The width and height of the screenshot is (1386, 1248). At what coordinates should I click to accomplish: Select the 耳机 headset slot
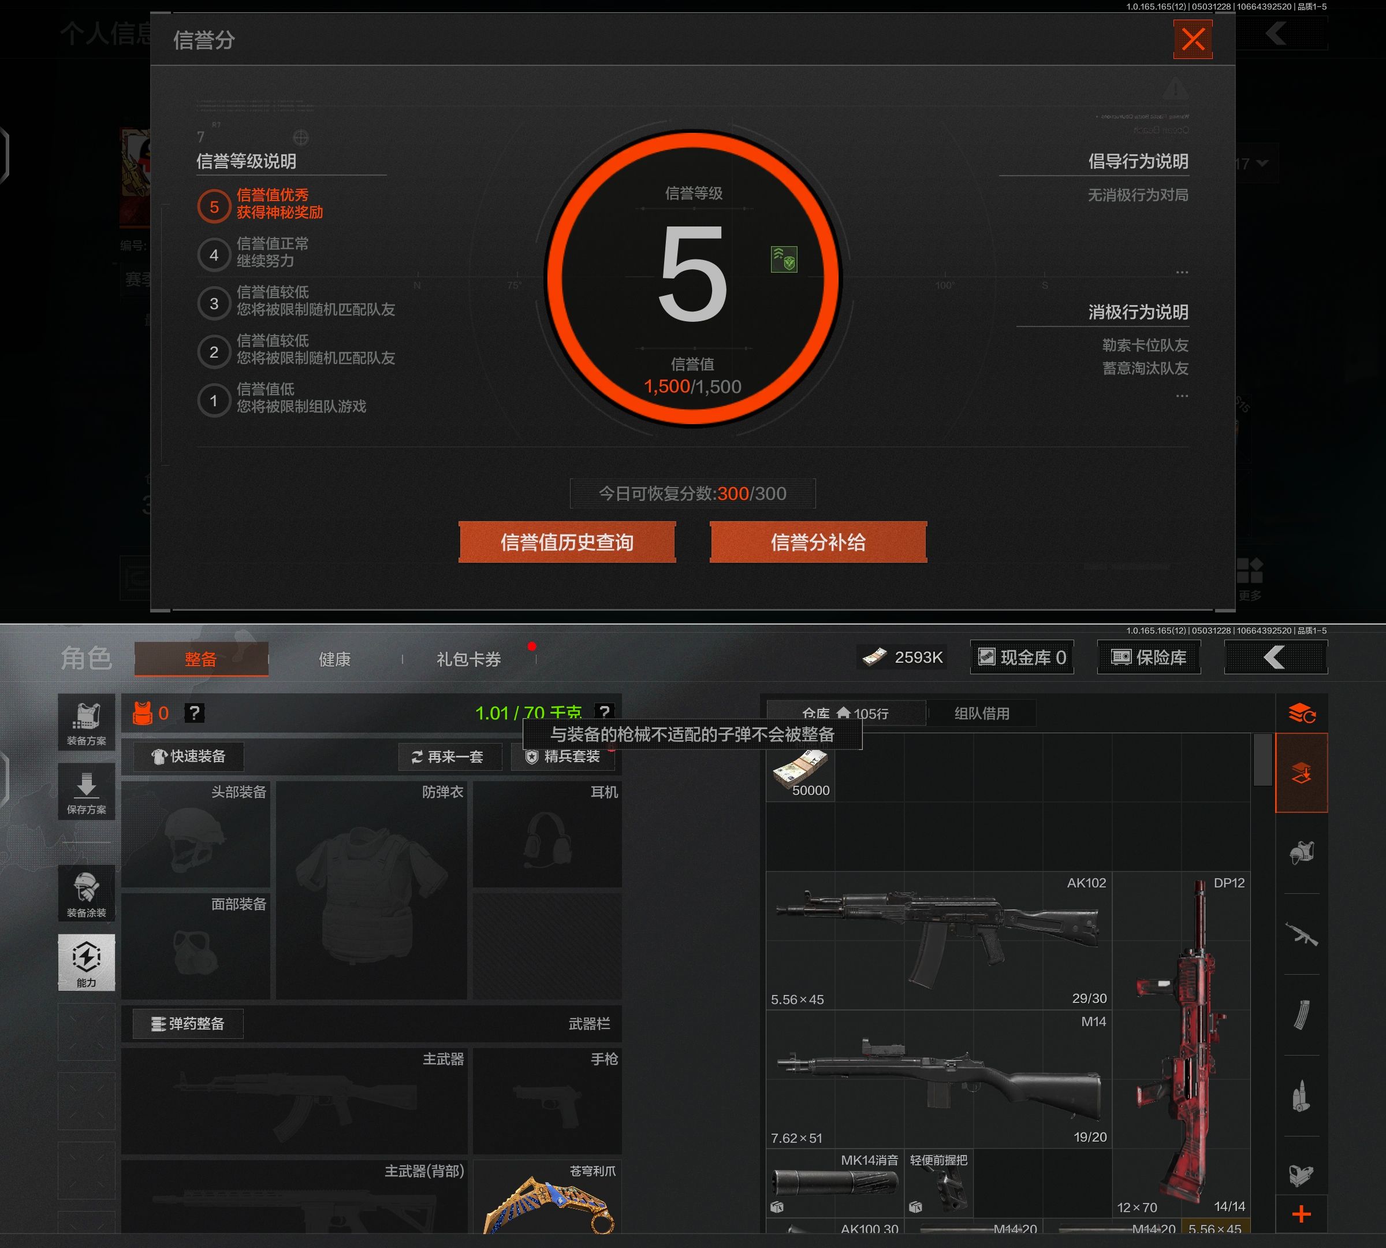coord(547,834)
